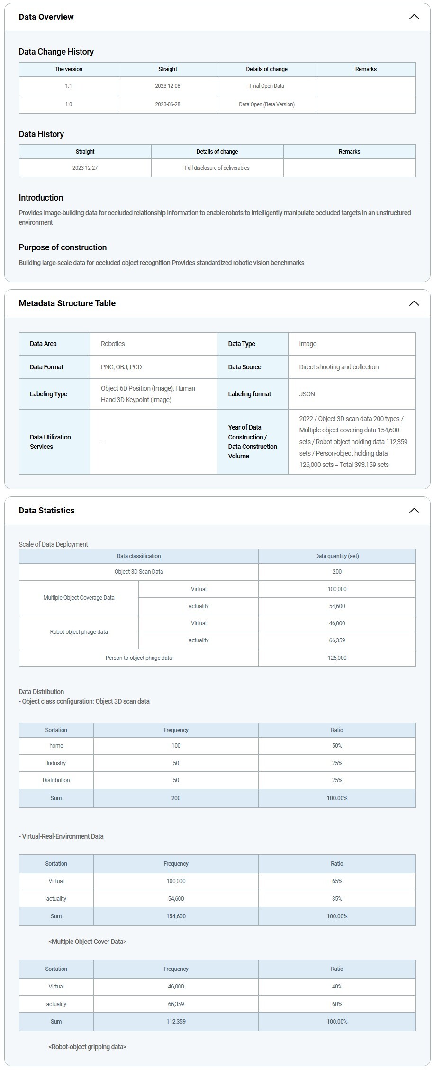Screen dimensions: 433x1070
Task: Collapse the Data Overview section chevron
Action: tap(414, 17)
